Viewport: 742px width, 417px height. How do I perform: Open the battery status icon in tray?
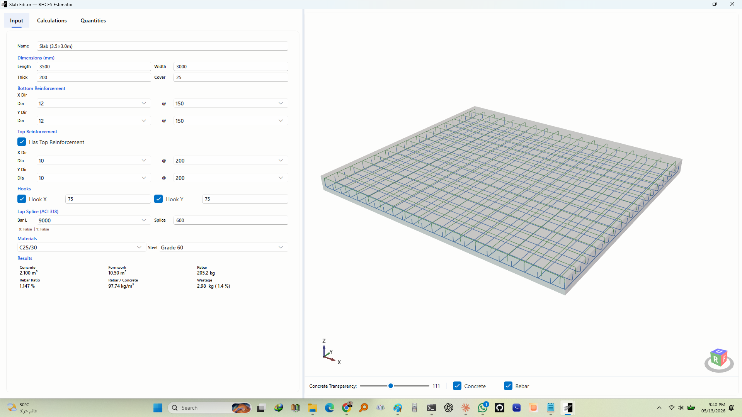tap(691, 408)
